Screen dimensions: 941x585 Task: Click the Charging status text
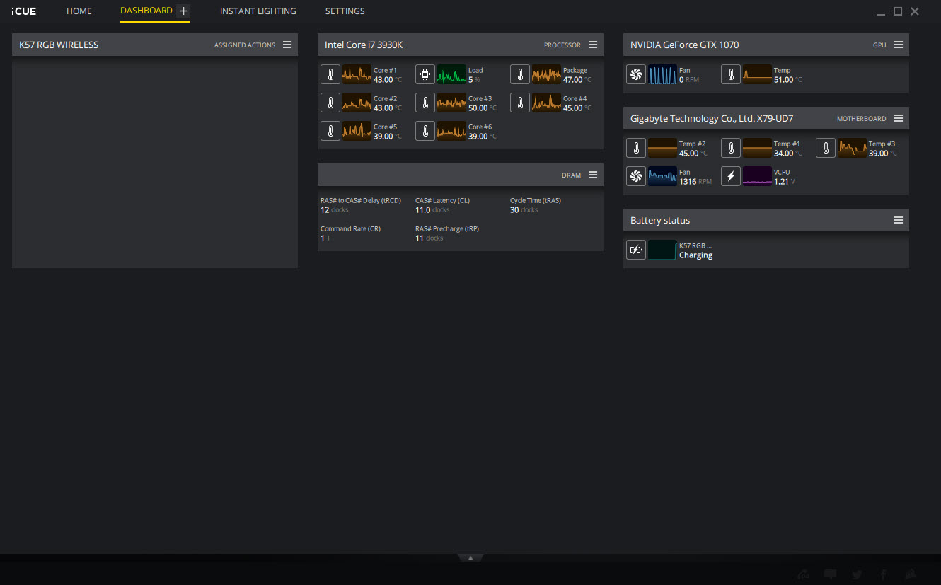click(x=695, y=255)
